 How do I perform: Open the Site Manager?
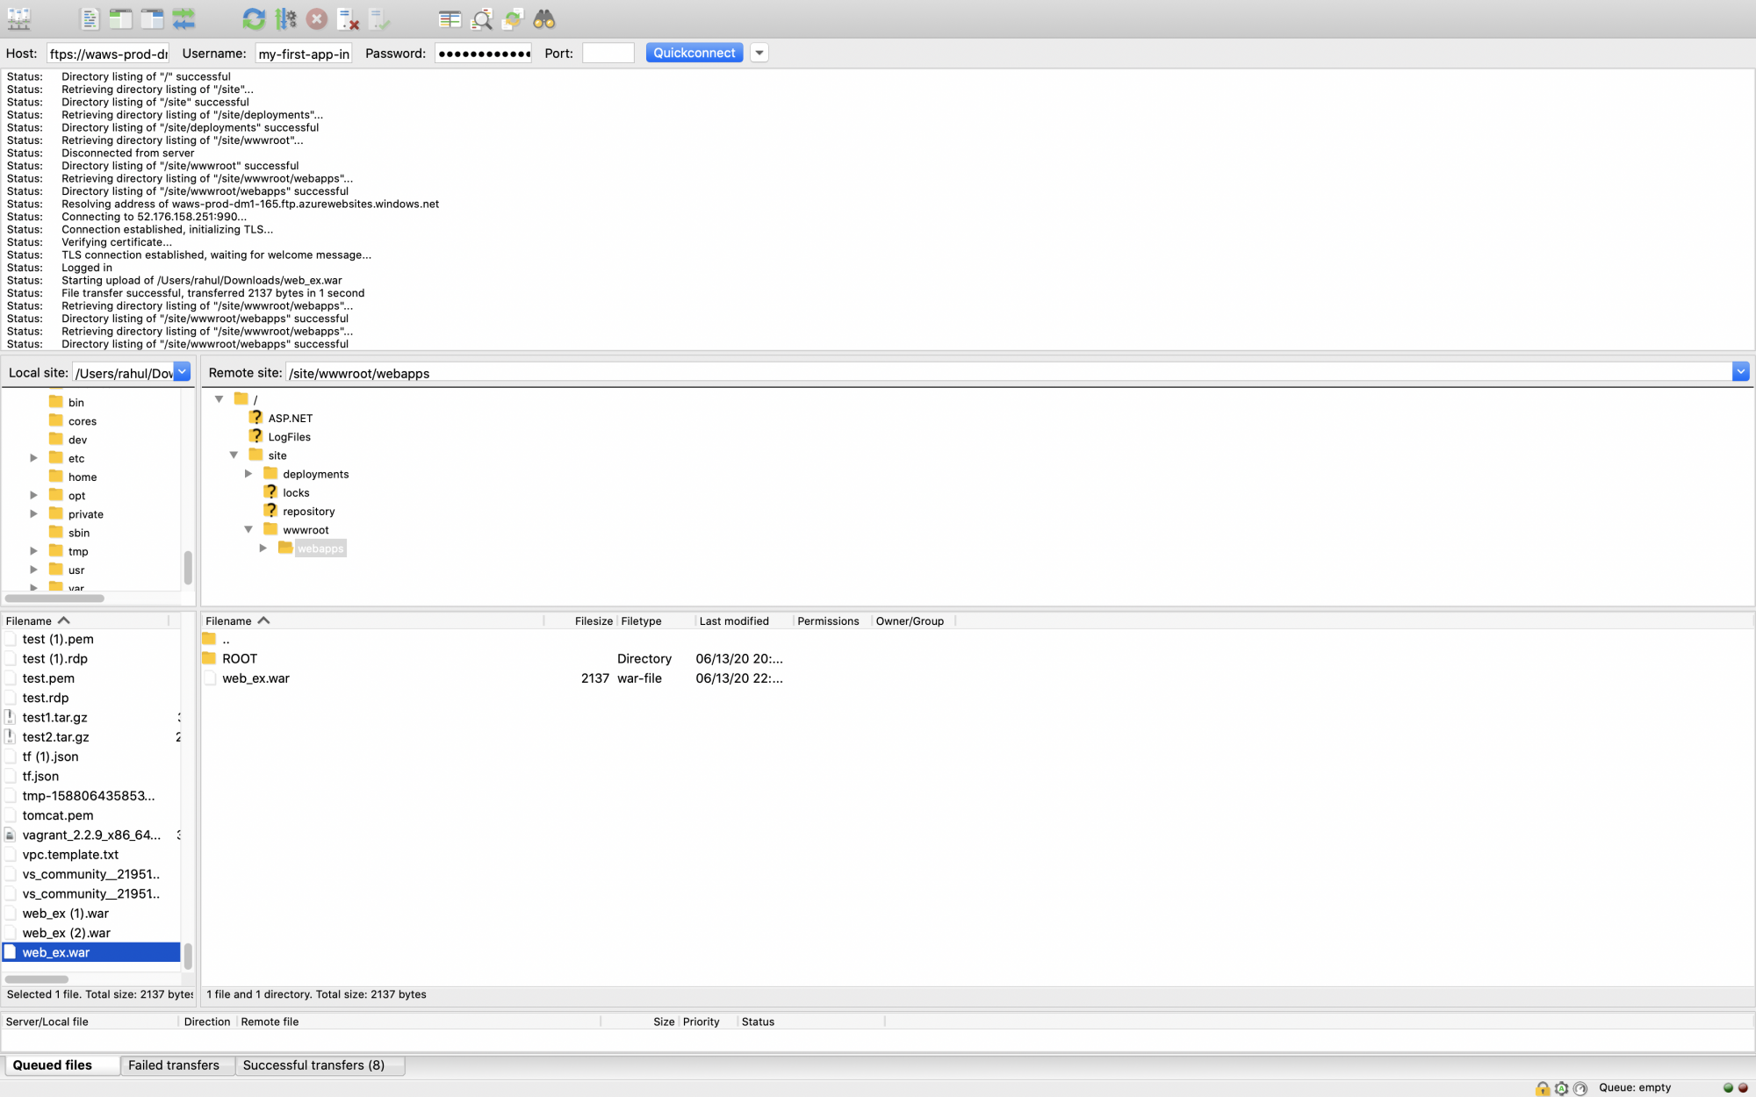pos(18,18)
